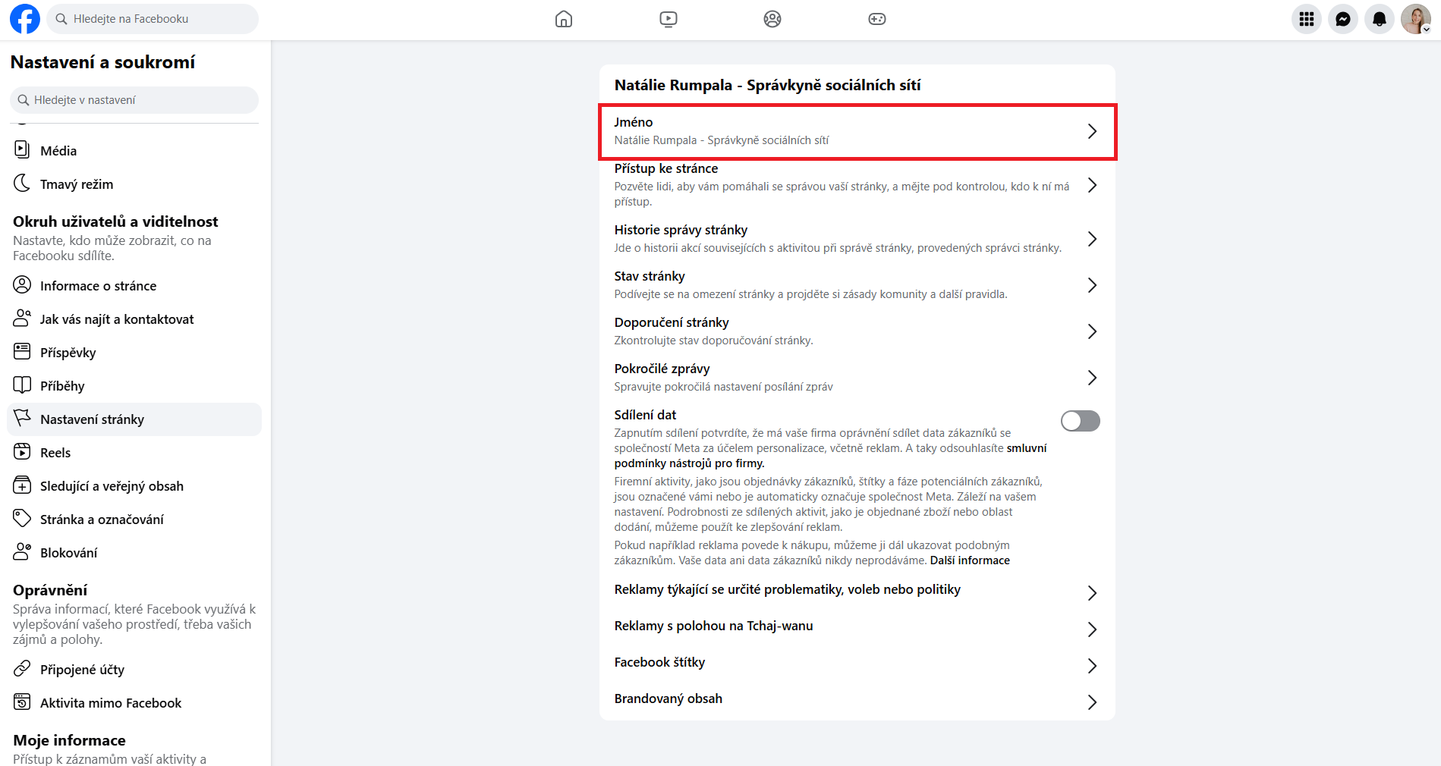Image resolution: width=1441 pixels, height=766 pixels.
Task: Click the Hledejte v nastavení search field
Action: click(x=134, y=100)
